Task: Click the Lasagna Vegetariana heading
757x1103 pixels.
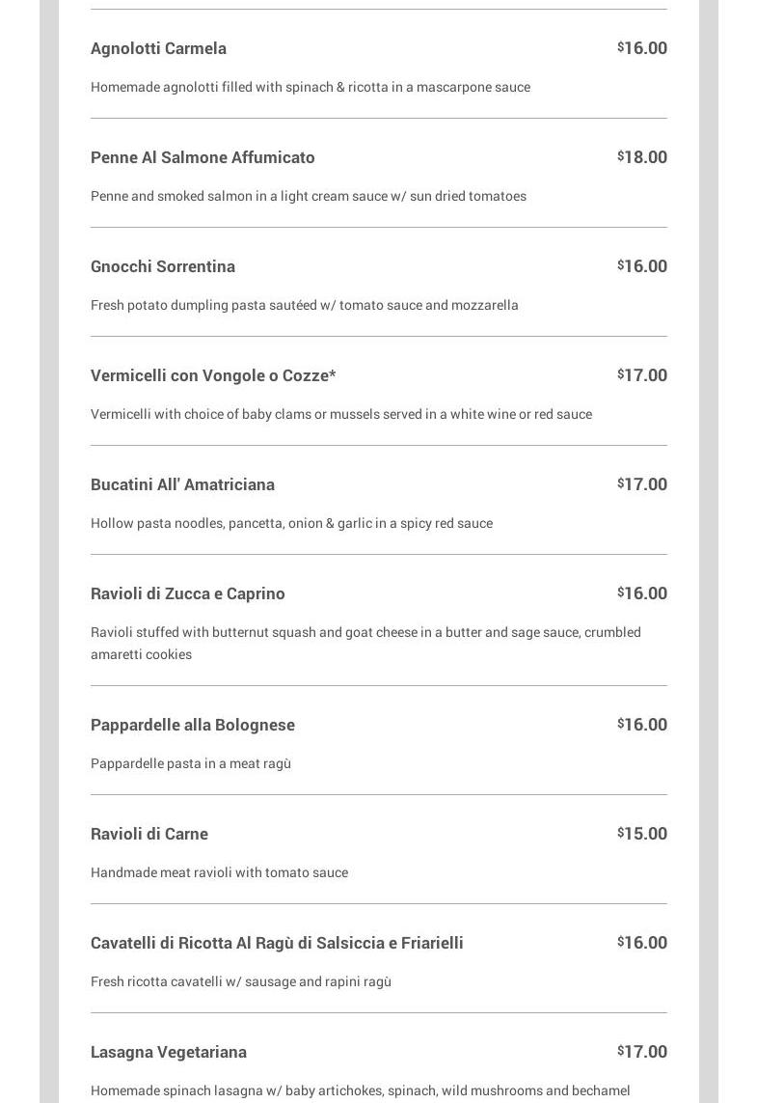Action: point(169,1052)
